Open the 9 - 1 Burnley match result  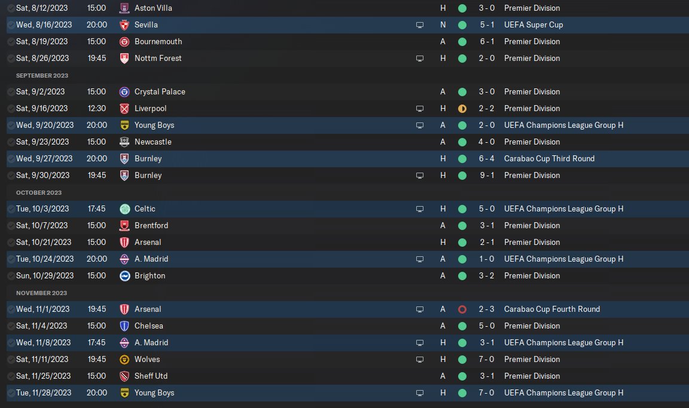[487, 176]
